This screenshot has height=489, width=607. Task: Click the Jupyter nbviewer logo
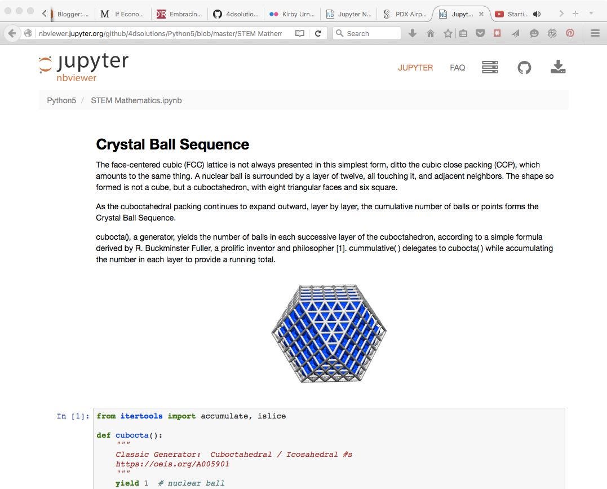[x=83, y=67]
